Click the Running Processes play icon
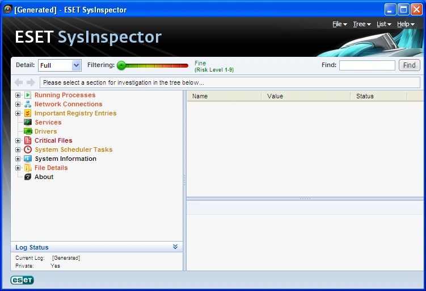The width and height of the screenshot is (426, 291). 28,95
